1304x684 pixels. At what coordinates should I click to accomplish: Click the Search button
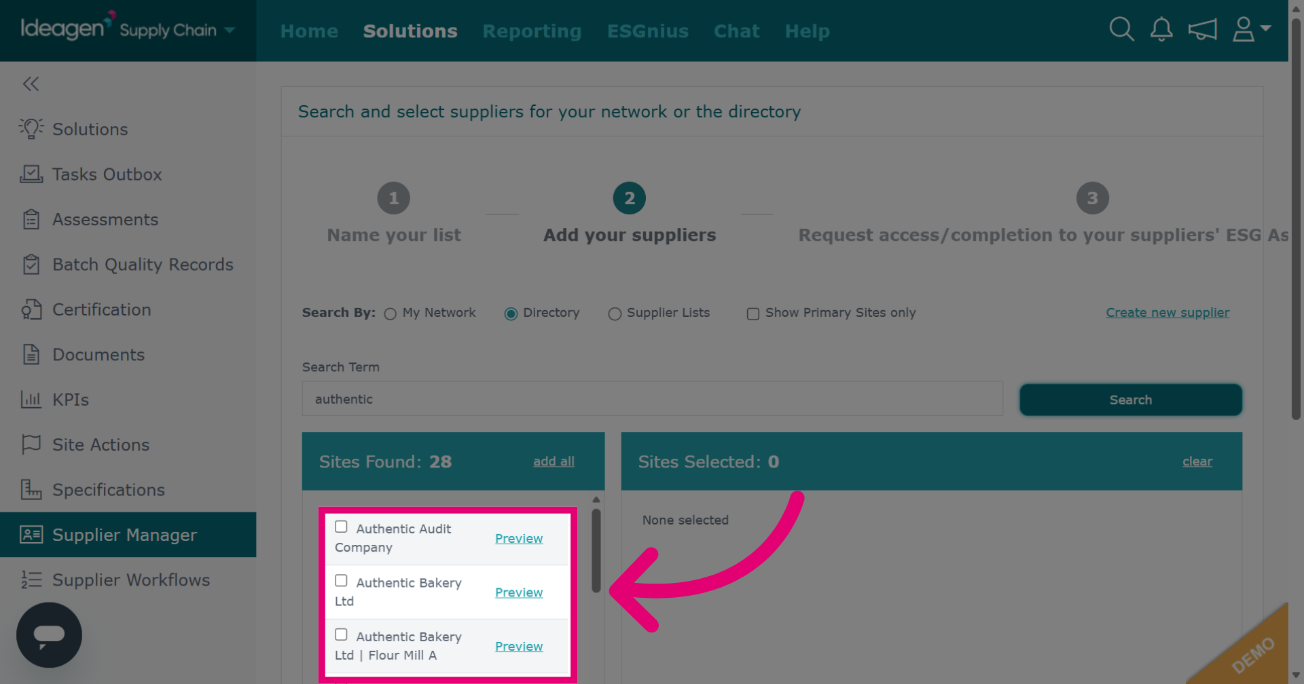[x=1131, y=400]
